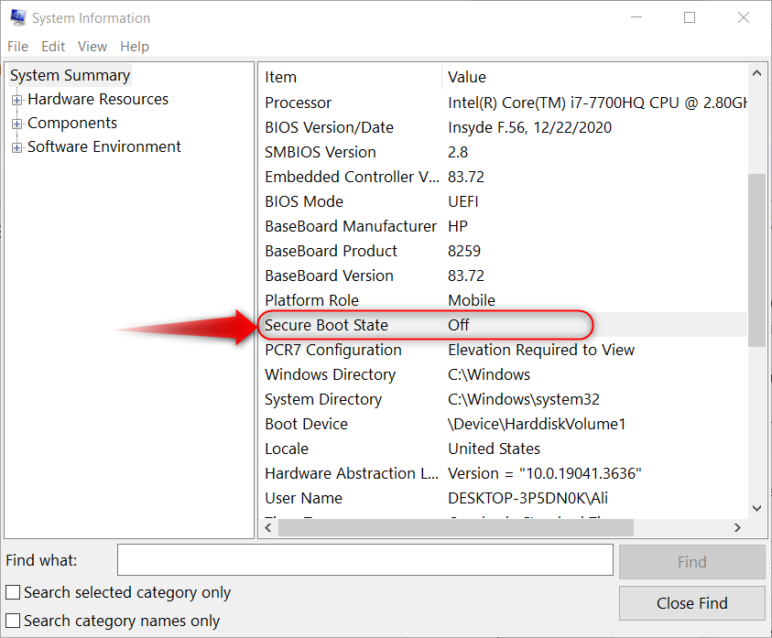Select the Secure Boot State row
The image size is (772, 638).
pos(326,325)
